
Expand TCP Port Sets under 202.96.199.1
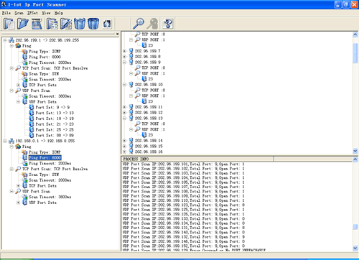tap(18, 85)
